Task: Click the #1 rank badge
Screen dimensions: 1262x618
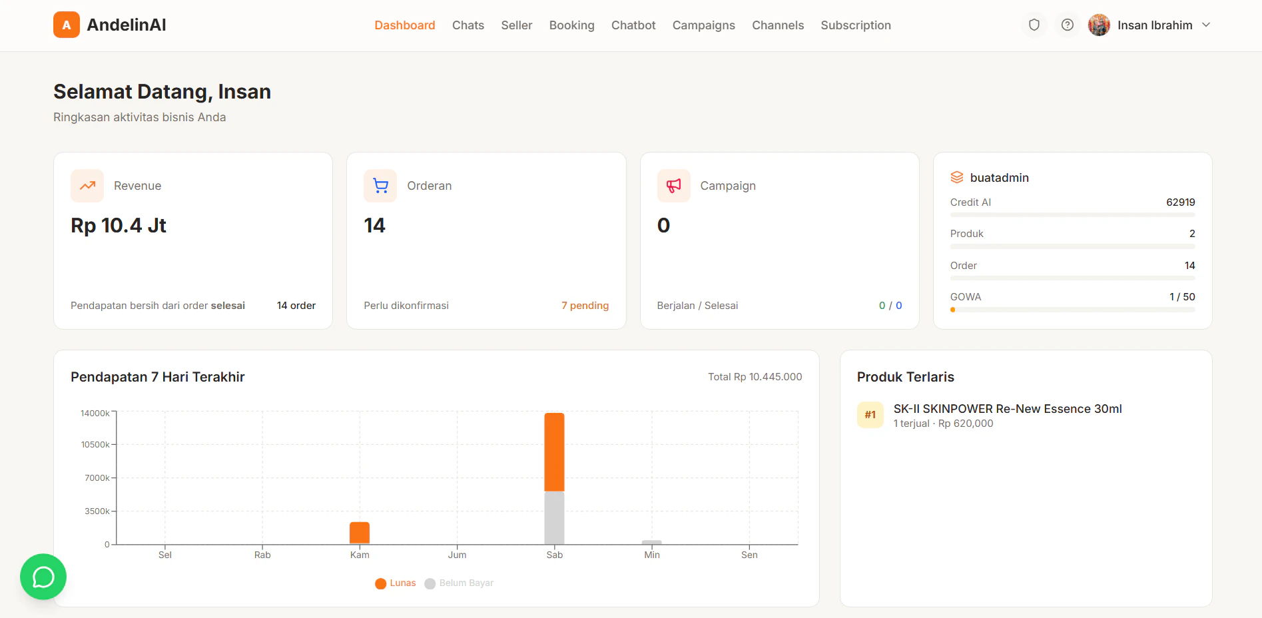Action: click(x=870, y=415)
